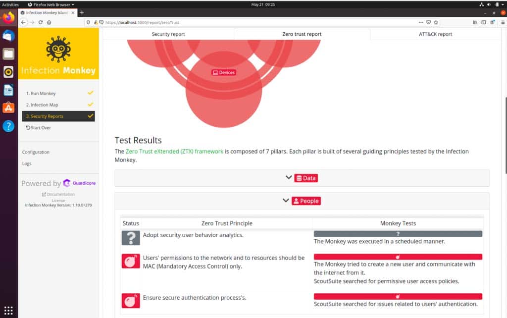This screenshot has width=507, height=318.
Task: Collapse the People pillar section
Action: point(302,201)
